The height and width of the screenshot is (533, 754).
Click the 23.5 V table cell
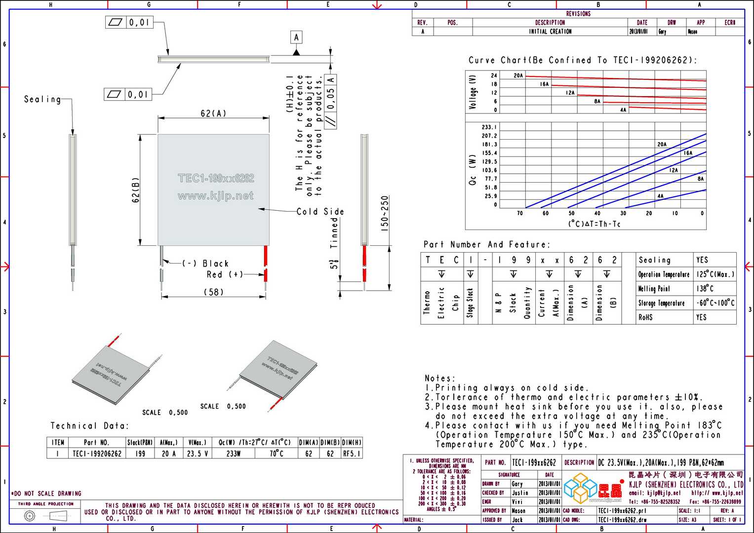pyautogui.click(x=198, y=454)
